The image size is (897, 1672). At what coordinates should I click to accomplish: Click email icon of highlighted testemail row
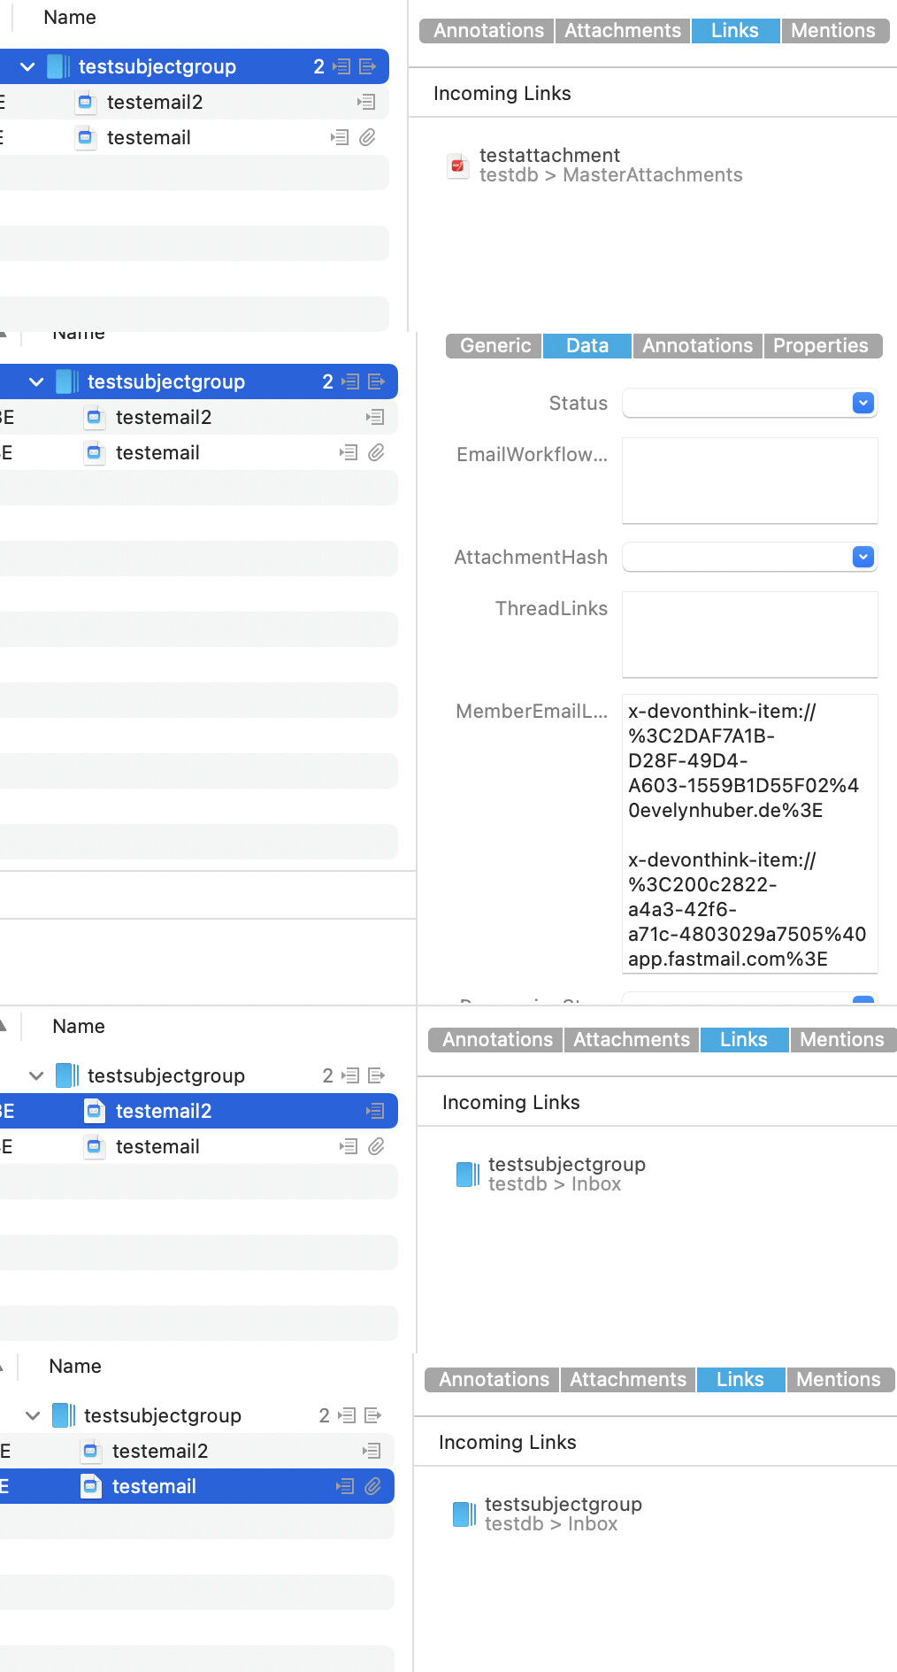pyautogui.click(x=90, y=1486)
